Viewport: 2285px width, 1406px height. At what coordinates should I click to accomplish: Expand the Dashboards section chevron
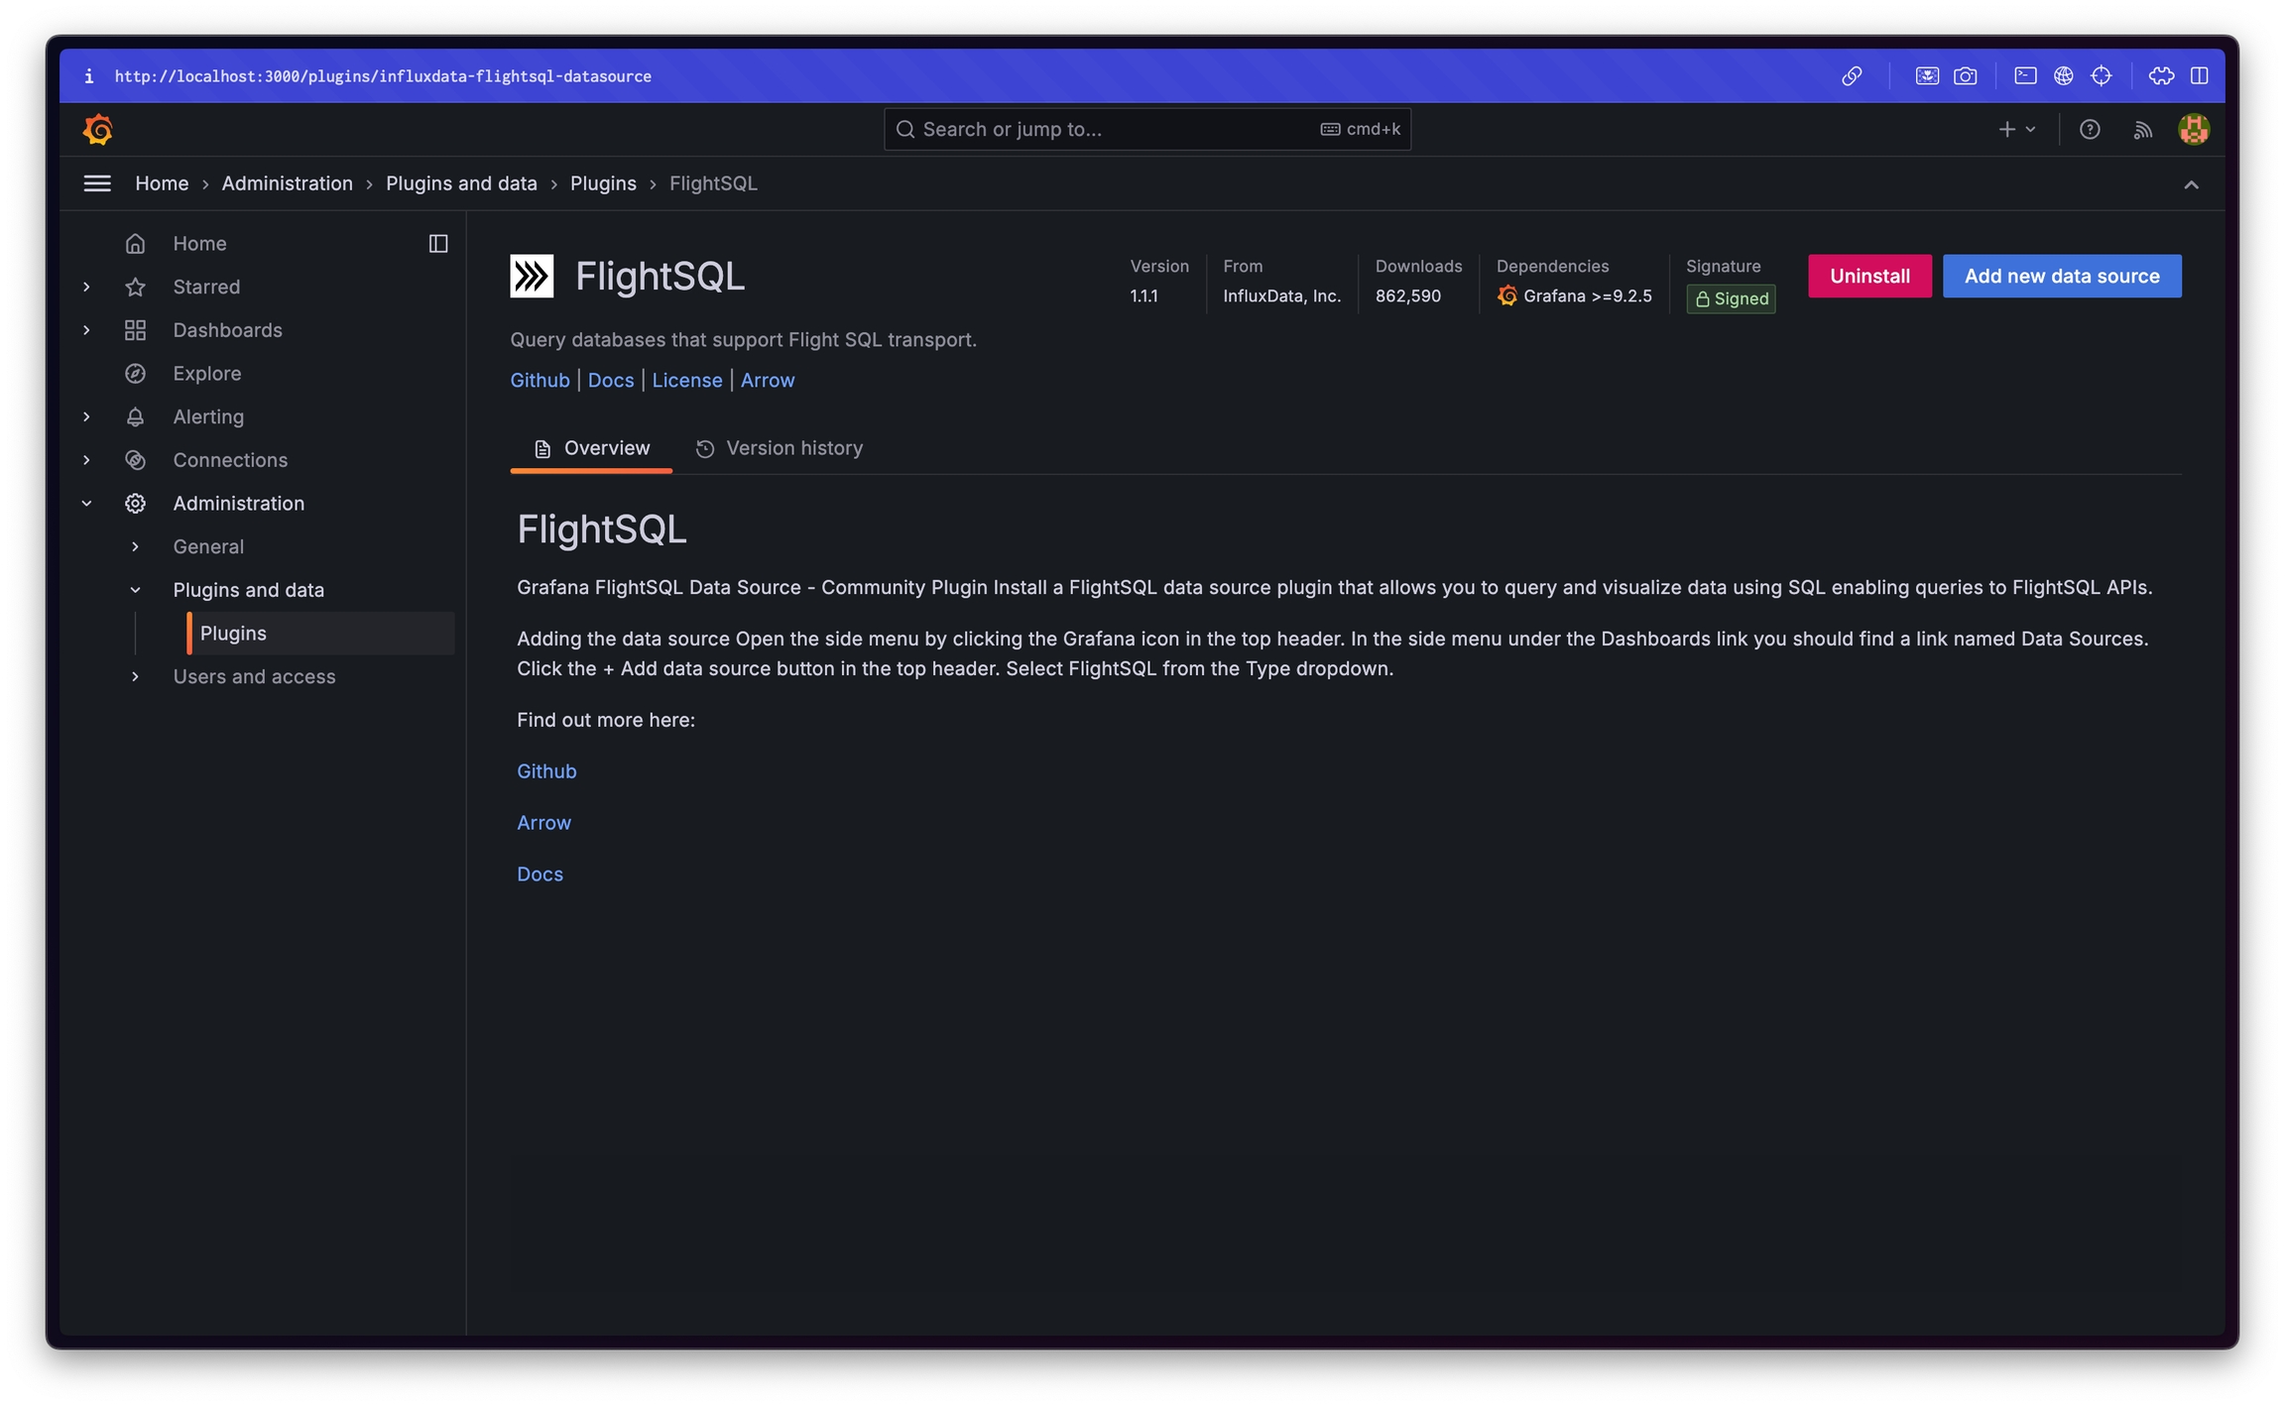[87, 330]
